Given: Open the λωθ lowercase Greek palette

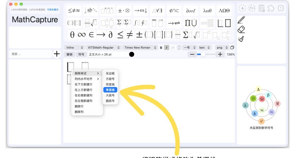Looking at the screenshot, I should tap(207, 11).
